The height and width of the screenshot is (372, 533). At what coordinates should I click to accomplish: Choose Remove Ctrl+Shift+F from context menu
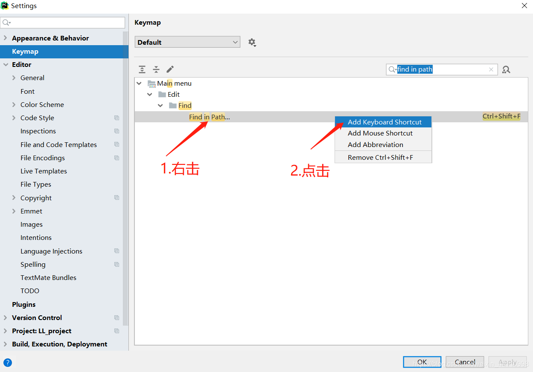[383, 157]
